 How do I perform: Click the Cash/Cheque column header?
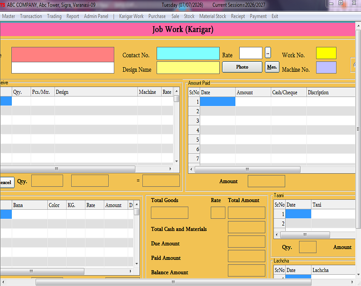(x=289, y=92)
